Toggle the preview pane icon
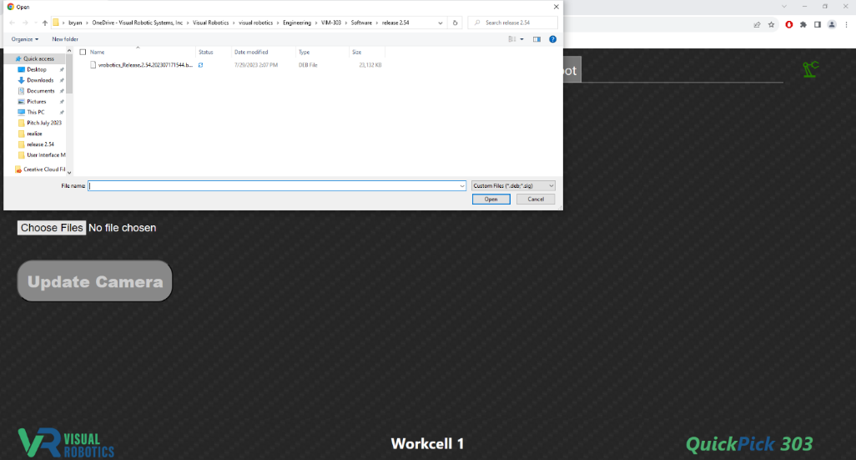 click(536, 39)
